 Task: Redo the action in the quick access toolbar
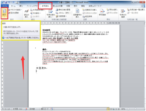(x=13, y=2)
